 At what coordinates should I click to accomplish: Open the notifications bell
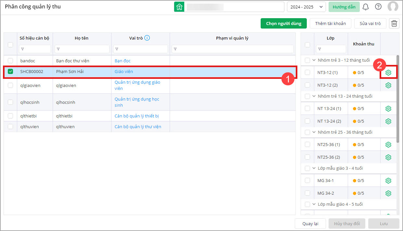pyautogui.click(x=366, y=7)
